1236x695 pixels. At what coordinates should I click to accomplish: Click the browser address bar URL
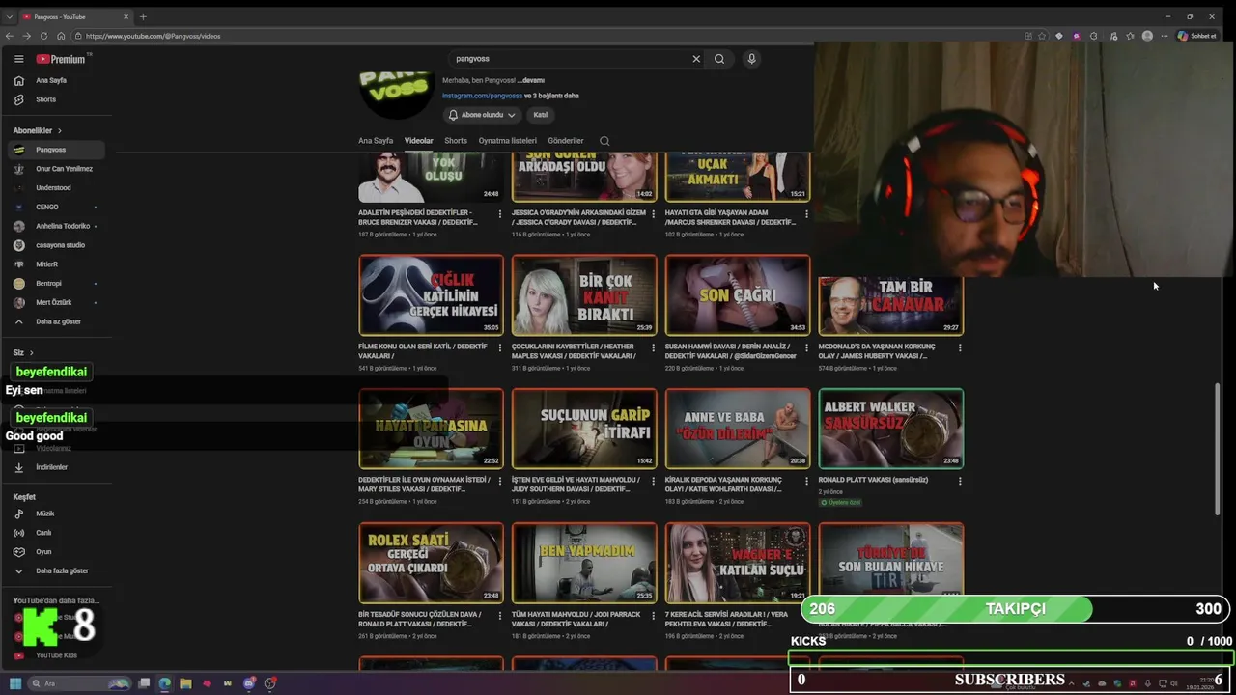coord(153,36)
